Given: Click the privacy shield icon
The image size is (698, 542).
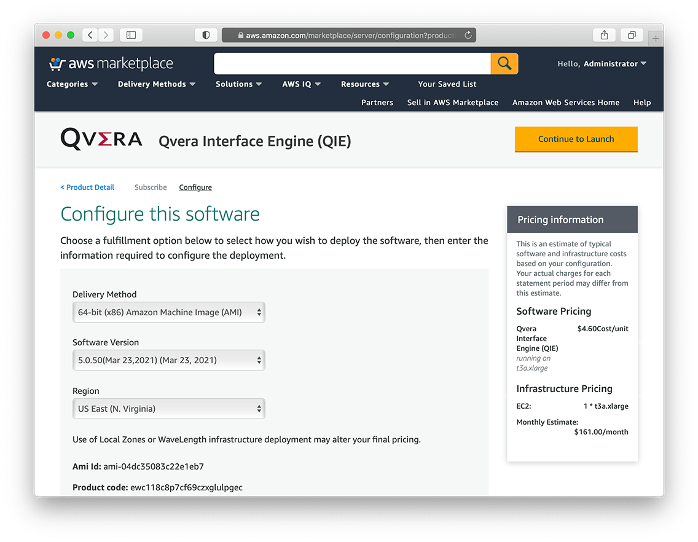Looking at the screenshot, I should [206, 35].
